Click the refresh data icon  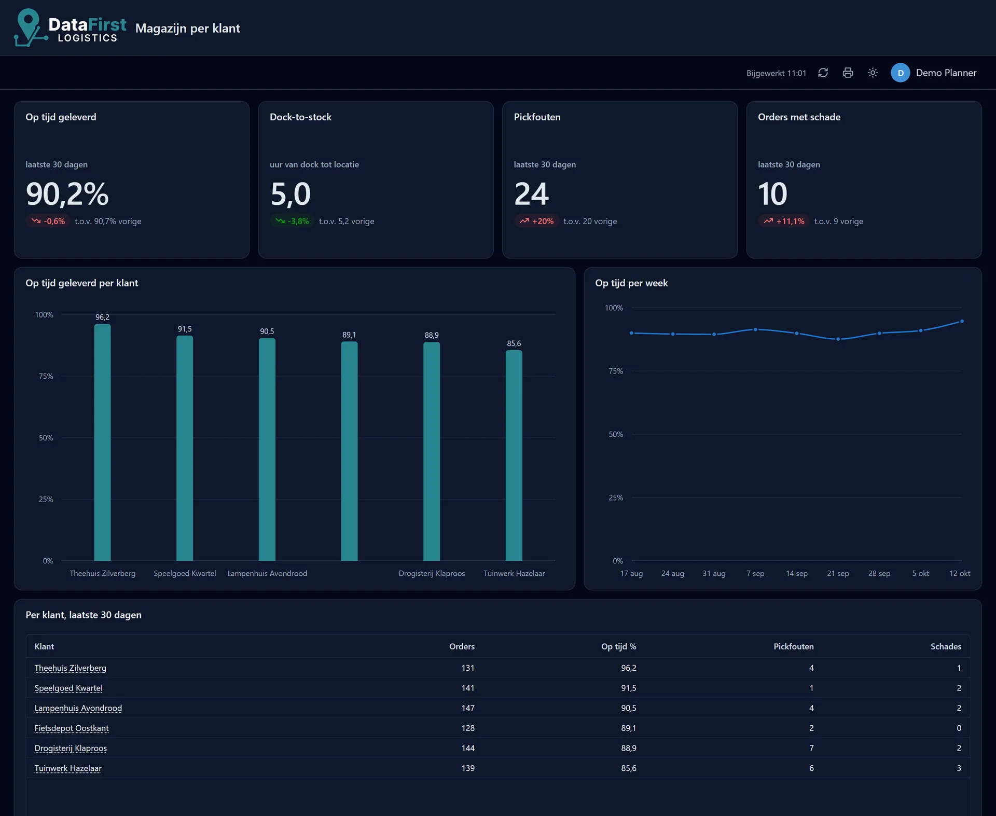pyautogui.click(x=823, y=73)
